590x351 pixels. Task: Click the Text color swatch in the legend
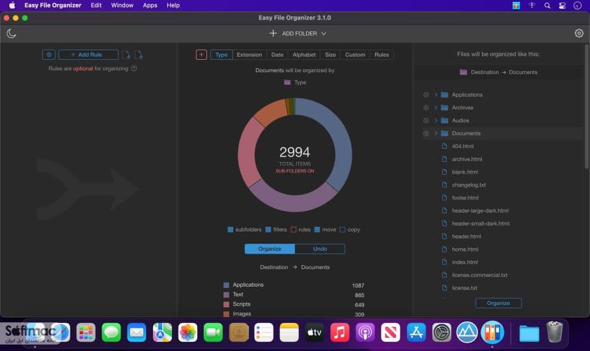click(226, 295)
